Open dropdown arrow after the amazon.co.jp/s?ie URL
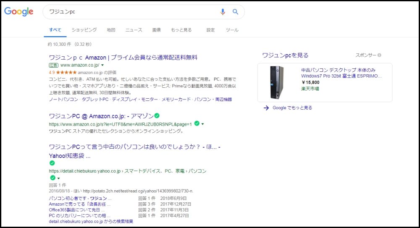Screen dimensions: 420x228 click(203, 124)
